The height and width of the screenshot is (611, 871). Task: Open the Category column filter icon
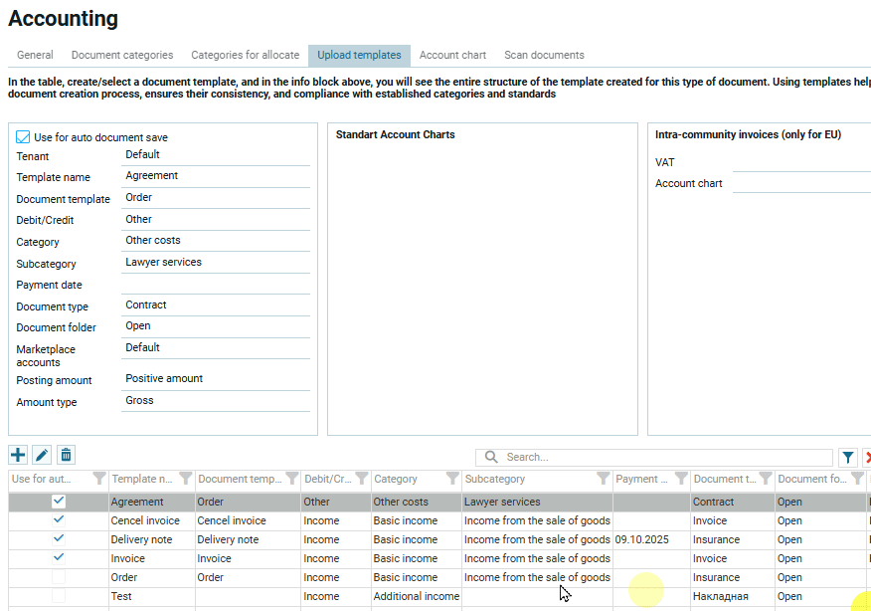[451, 479]
